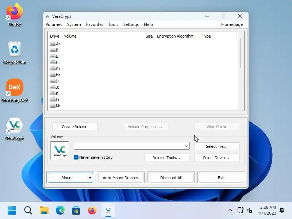Select drive M: slot icon
292x219 pixels.
click(x=53, y=106)
